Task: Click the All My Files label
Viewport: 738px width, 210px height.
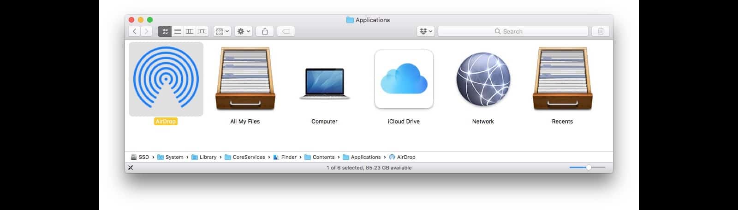Action: (x=245, y=122)
